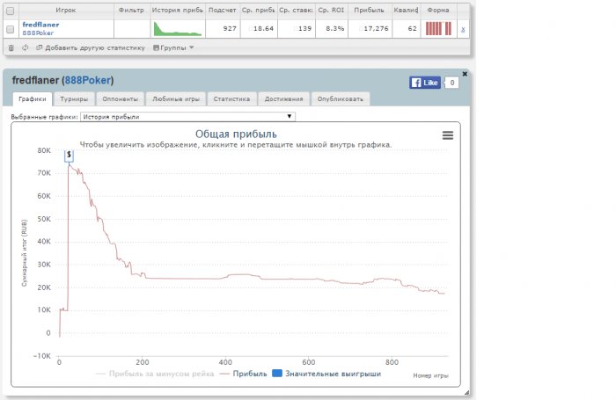
Task: Open the Оппоненты tab
Action: [x=121, y=99]
